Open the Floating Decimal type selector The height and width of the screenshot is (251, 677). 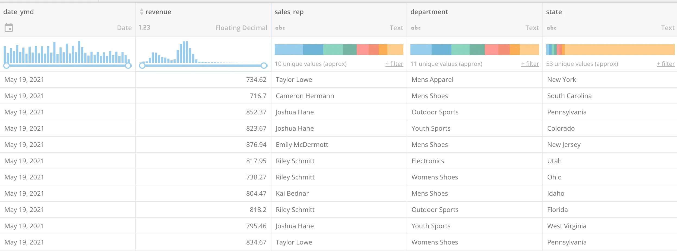(241, 28)
